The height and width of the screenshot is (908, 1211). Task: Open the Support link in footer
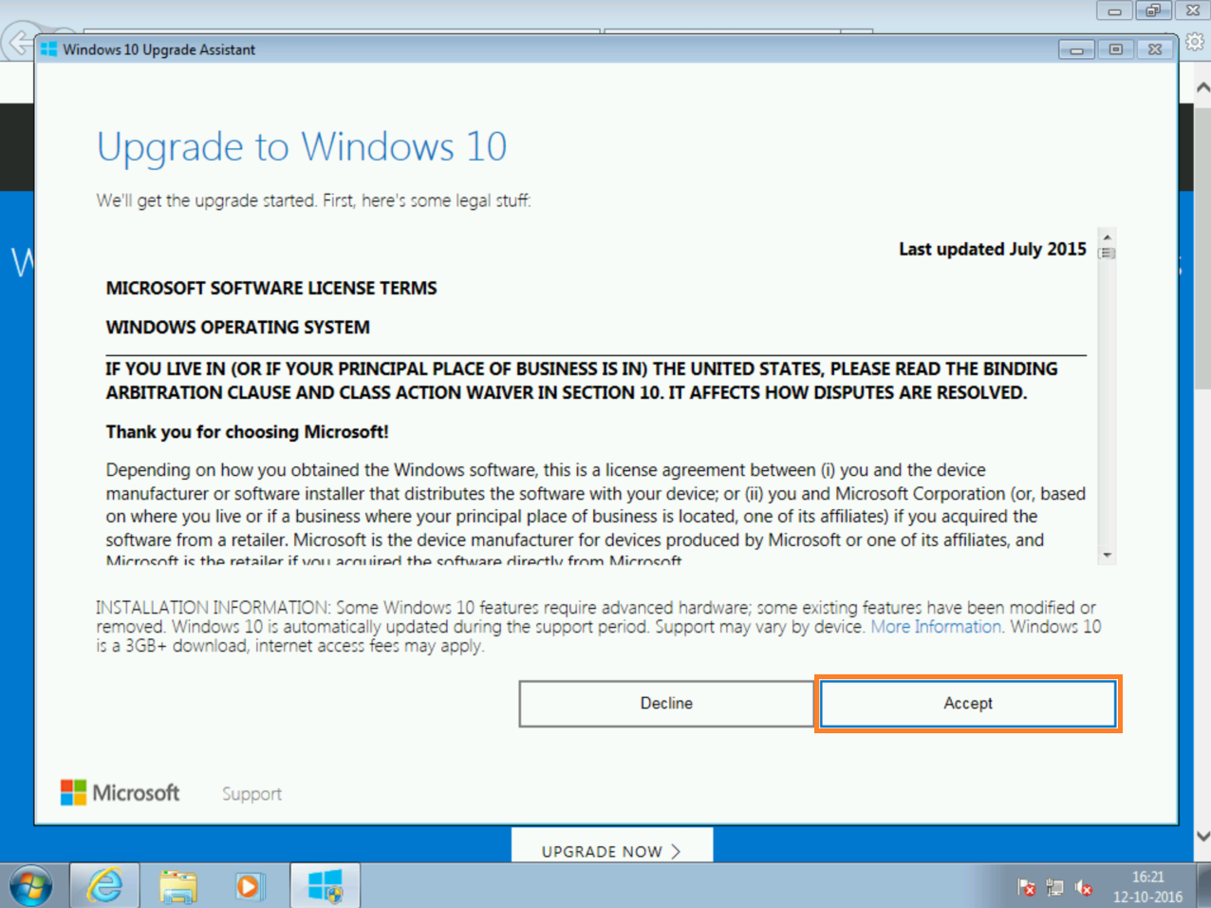(x=252, y=794)
